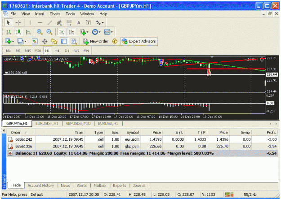This screenshot has height=199, width=281.
Task: Select the gbpjpym sell order row
Action: (143, 147)
